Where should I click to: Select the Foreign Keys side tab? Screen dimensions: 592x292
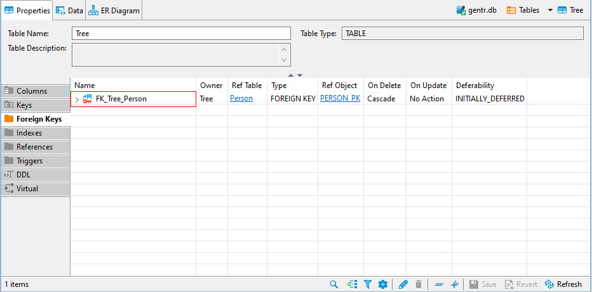pos(36,119)
